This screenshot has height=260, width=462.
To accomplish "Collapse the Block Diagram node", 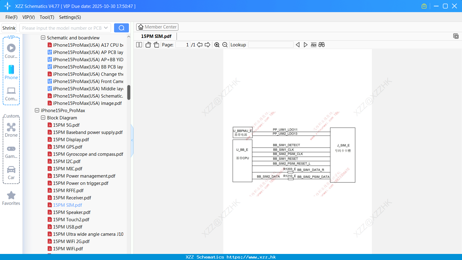I will pos(43,118).
